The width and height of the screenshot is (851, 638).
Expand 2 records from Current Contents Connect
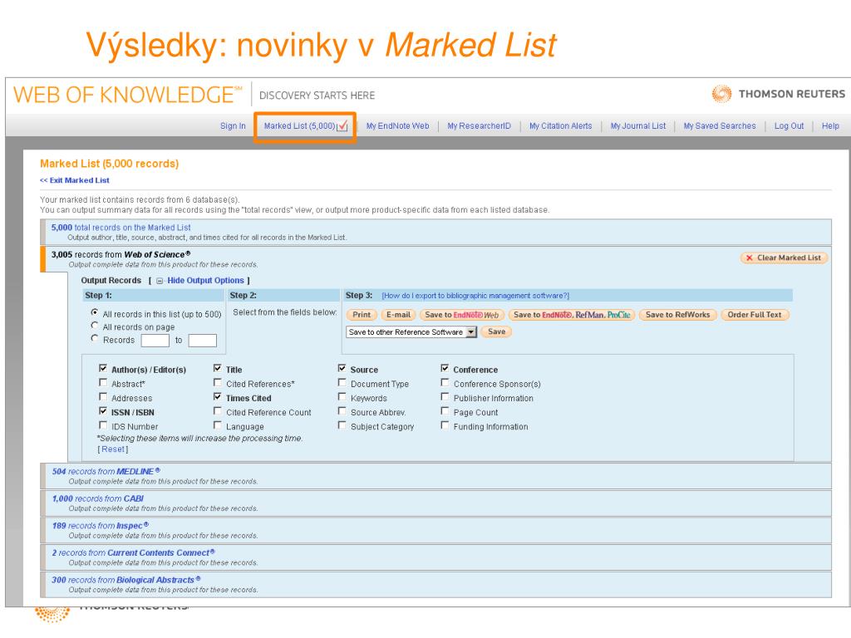[x=134, y=552]
